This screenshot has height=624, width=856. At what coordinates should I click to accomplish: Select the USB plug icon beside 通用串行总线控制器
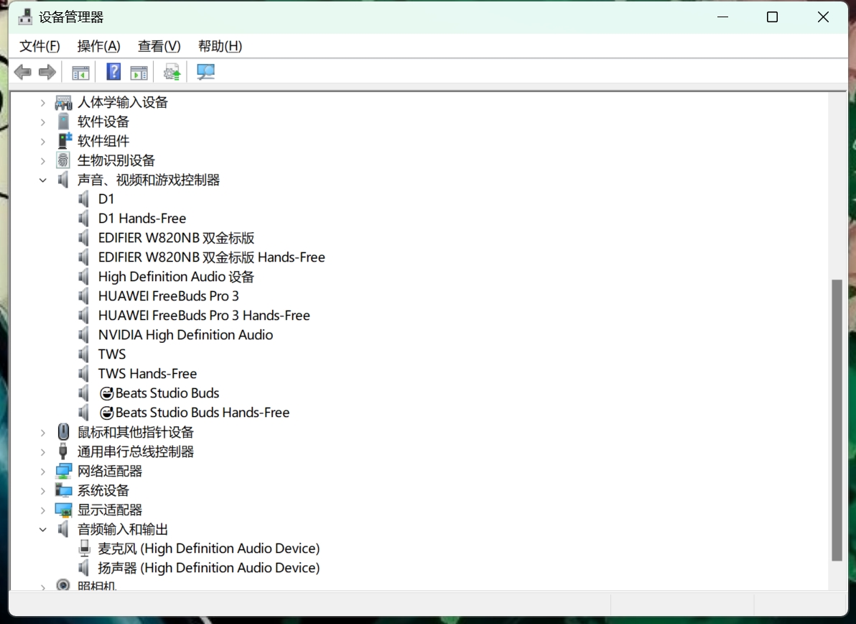point(63,451)
